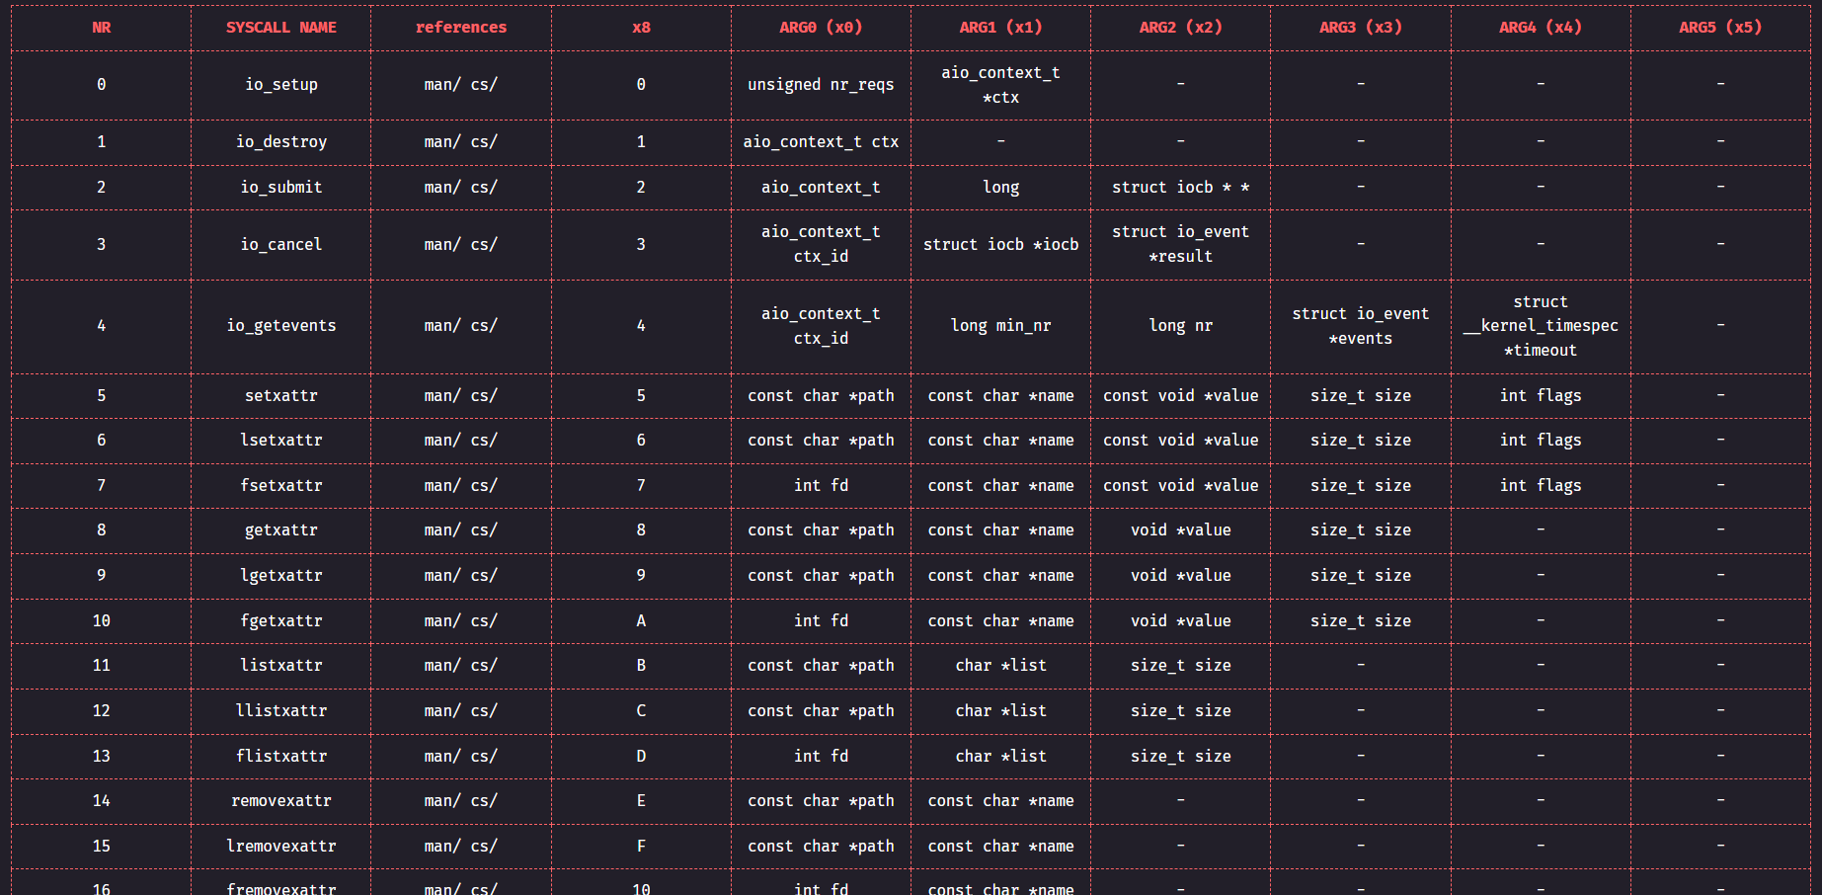Click the 'struct __kernel_timespec *timeout' cell

1541,326
